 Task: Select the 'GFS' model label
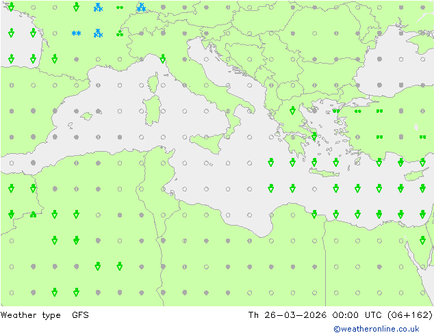[x=80, y=314]
